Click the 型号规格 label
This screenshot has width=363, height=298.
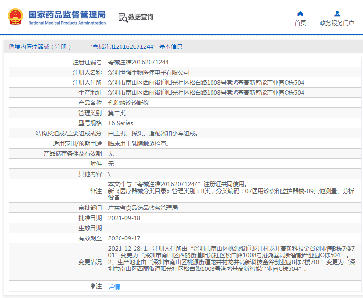(90, 123)
